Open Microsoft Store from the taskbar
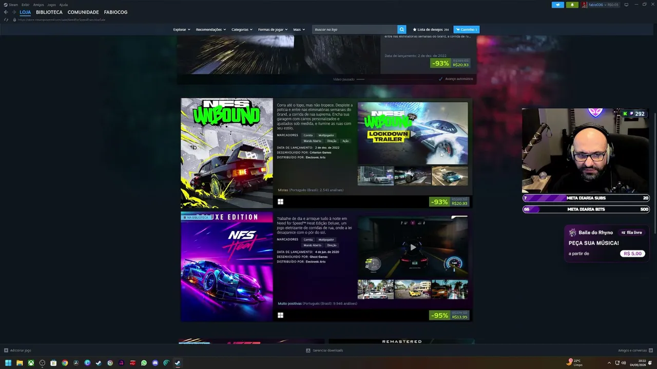 53,363
